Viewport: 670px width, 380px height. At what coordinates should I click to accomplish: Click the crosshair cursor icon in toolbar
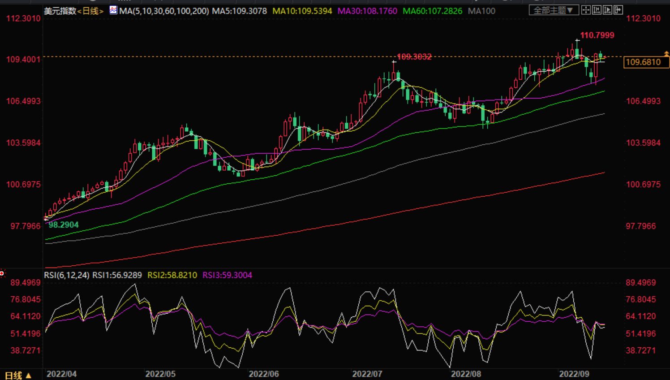click(586, 10)
